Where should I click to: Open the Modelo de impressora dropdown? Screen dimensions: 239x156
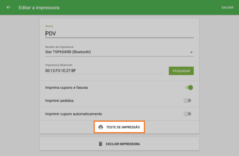[119, 52]
